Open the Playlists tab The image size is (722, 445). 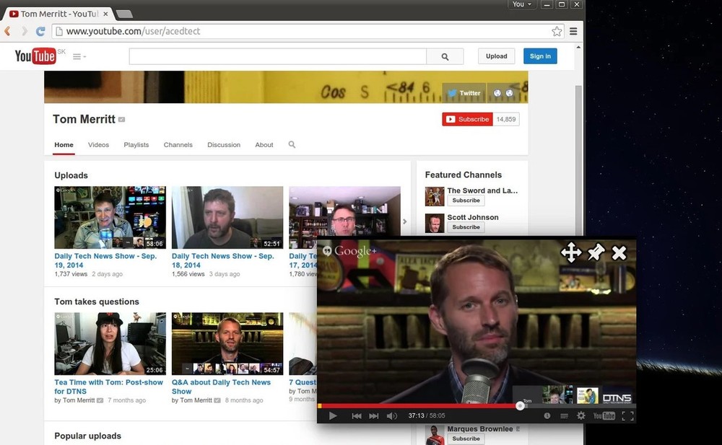[136, 145]
